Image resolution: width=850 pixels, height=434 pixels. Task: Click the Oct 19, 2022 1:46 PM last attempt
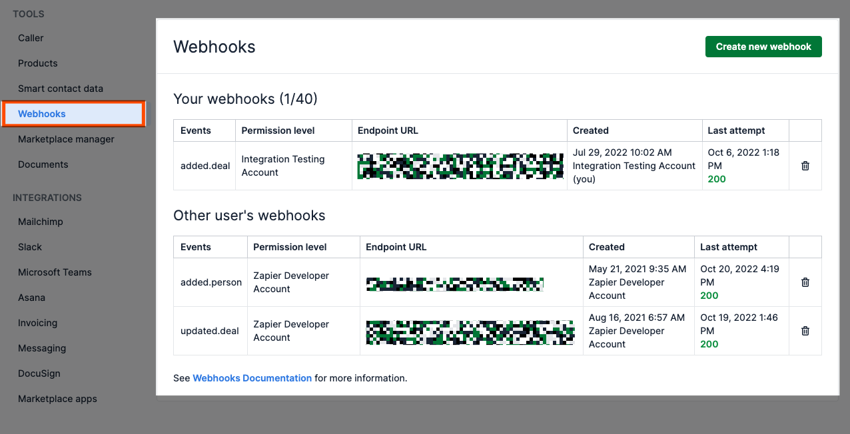pos(741,331)
